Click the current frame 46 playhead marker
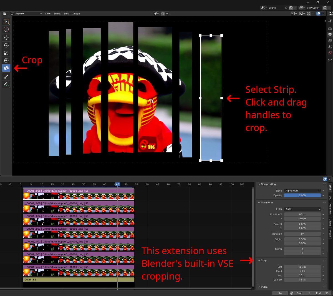Screen dimensions: 333x296 117,184
